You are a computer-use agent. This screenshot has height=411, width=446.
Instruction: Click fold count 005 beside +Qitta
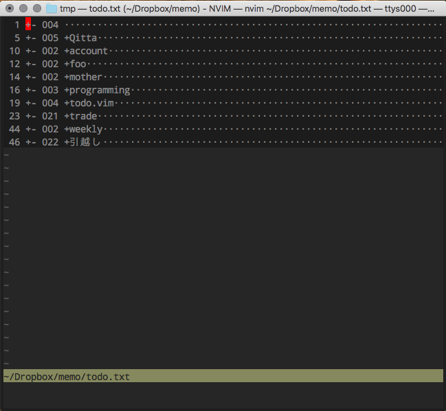pyautogui.click(x=50, y=38)
